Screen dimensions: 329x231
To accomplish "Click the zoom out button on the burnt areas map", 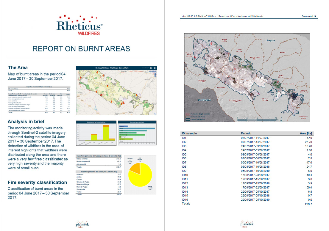I will pos(155,76).
